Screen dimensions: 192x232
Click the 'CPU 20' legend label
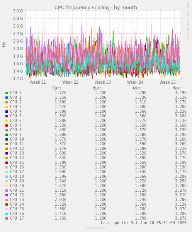(17, 186)
